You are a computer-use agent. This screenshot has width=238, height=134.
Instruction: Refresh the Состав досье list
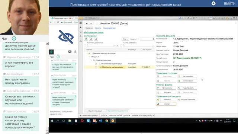click(x=86, y=39)
